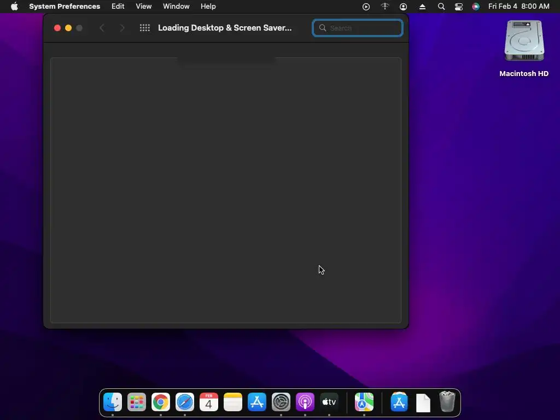This screenshot has width=560, height=420.
Task: Launch Google Chrome from the Dock
Action: coord(161,402)
